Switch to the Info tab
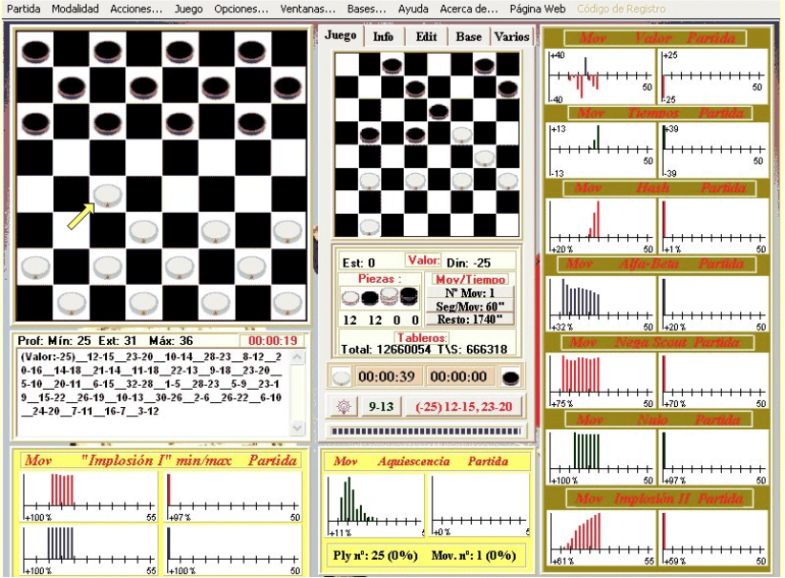The width and height of the screenshot is (785, 578). click(383, 36)
